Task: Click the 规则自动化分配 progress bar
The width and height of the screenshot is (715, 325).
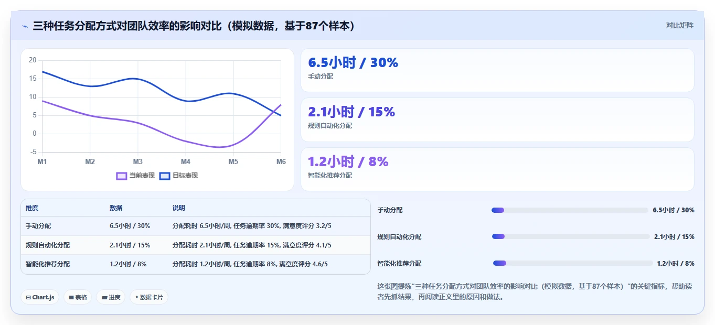Action: point(571,236)
